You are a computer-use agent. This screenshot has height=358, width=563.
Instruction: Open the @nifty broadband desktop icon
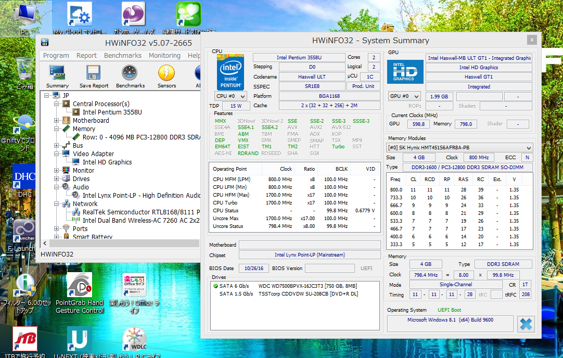point(24,133)
